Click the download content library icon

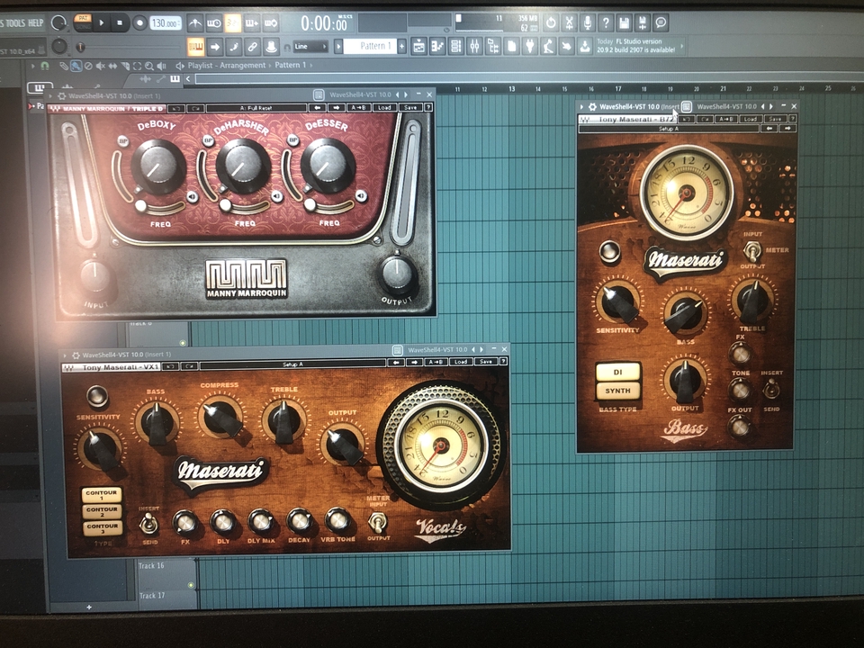point(585,47)
